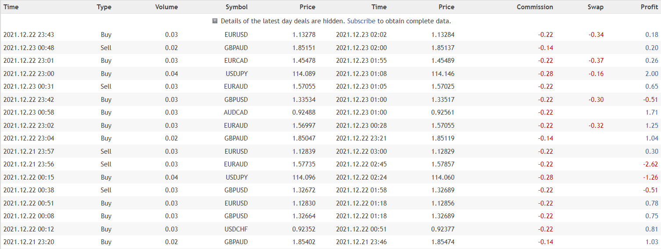The height and width of the screenshot is (249, 661).
Task: Click close time 2021.12.23 02:02
Action: 361,35
